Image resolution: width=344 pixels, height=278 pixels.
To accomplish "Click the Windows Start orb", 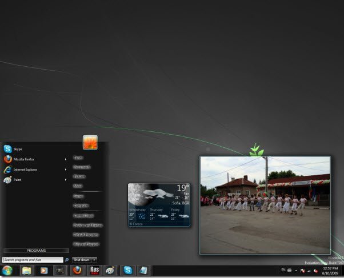I will click(x=7, y=271).
